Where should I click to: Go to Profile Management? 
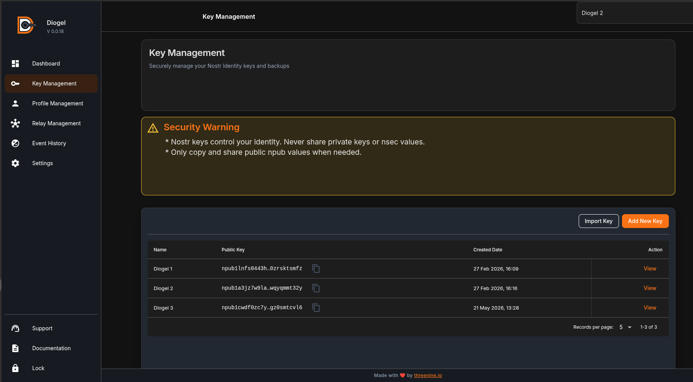[x=51, y=103]
